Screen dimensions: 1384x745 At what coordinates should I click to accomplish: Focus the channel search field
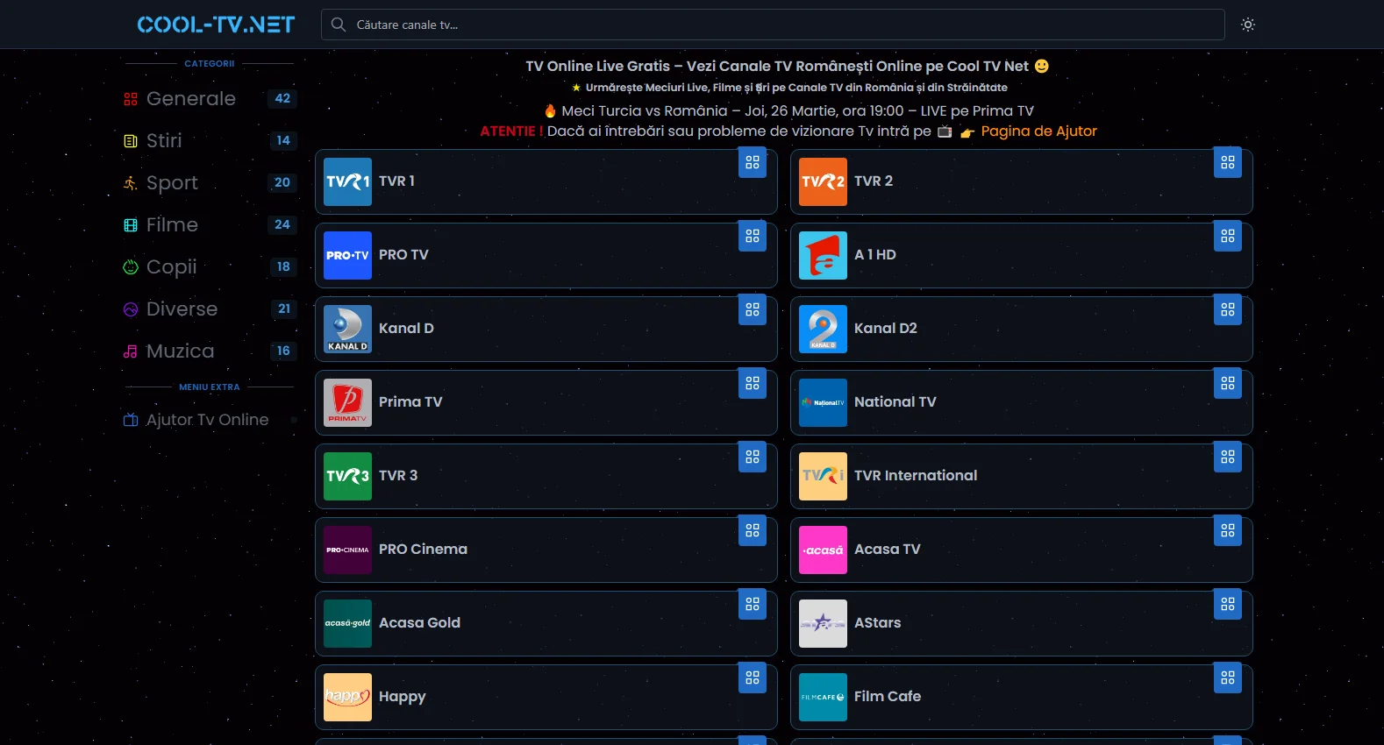click(x=773, y=25)
